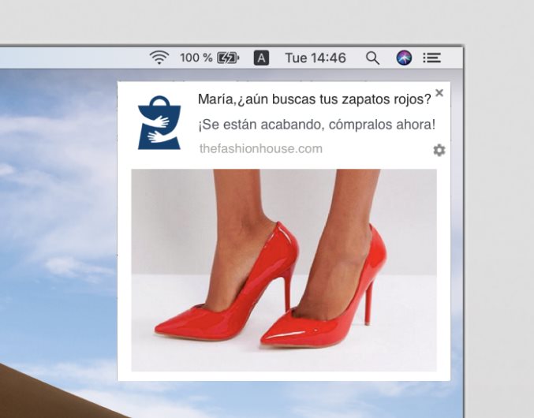Click the red high heels image

284,271
